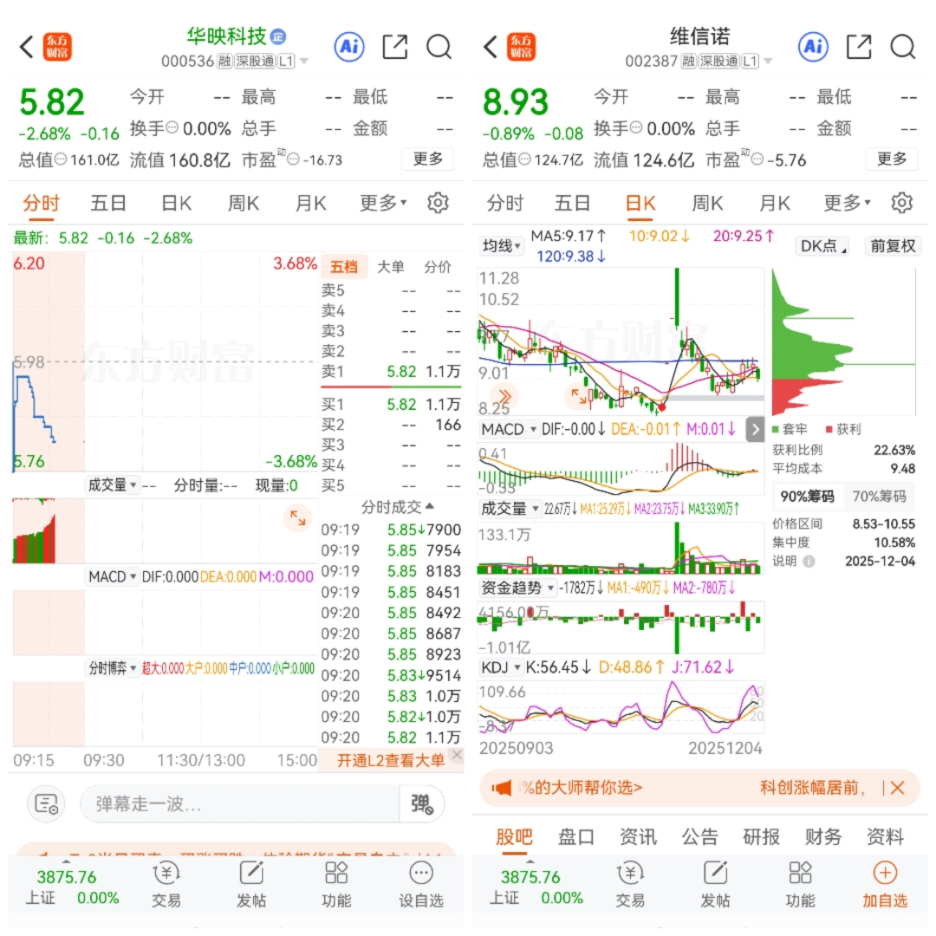Open 交易 on 维信诺 bottom bar

(x=630, y=885)
